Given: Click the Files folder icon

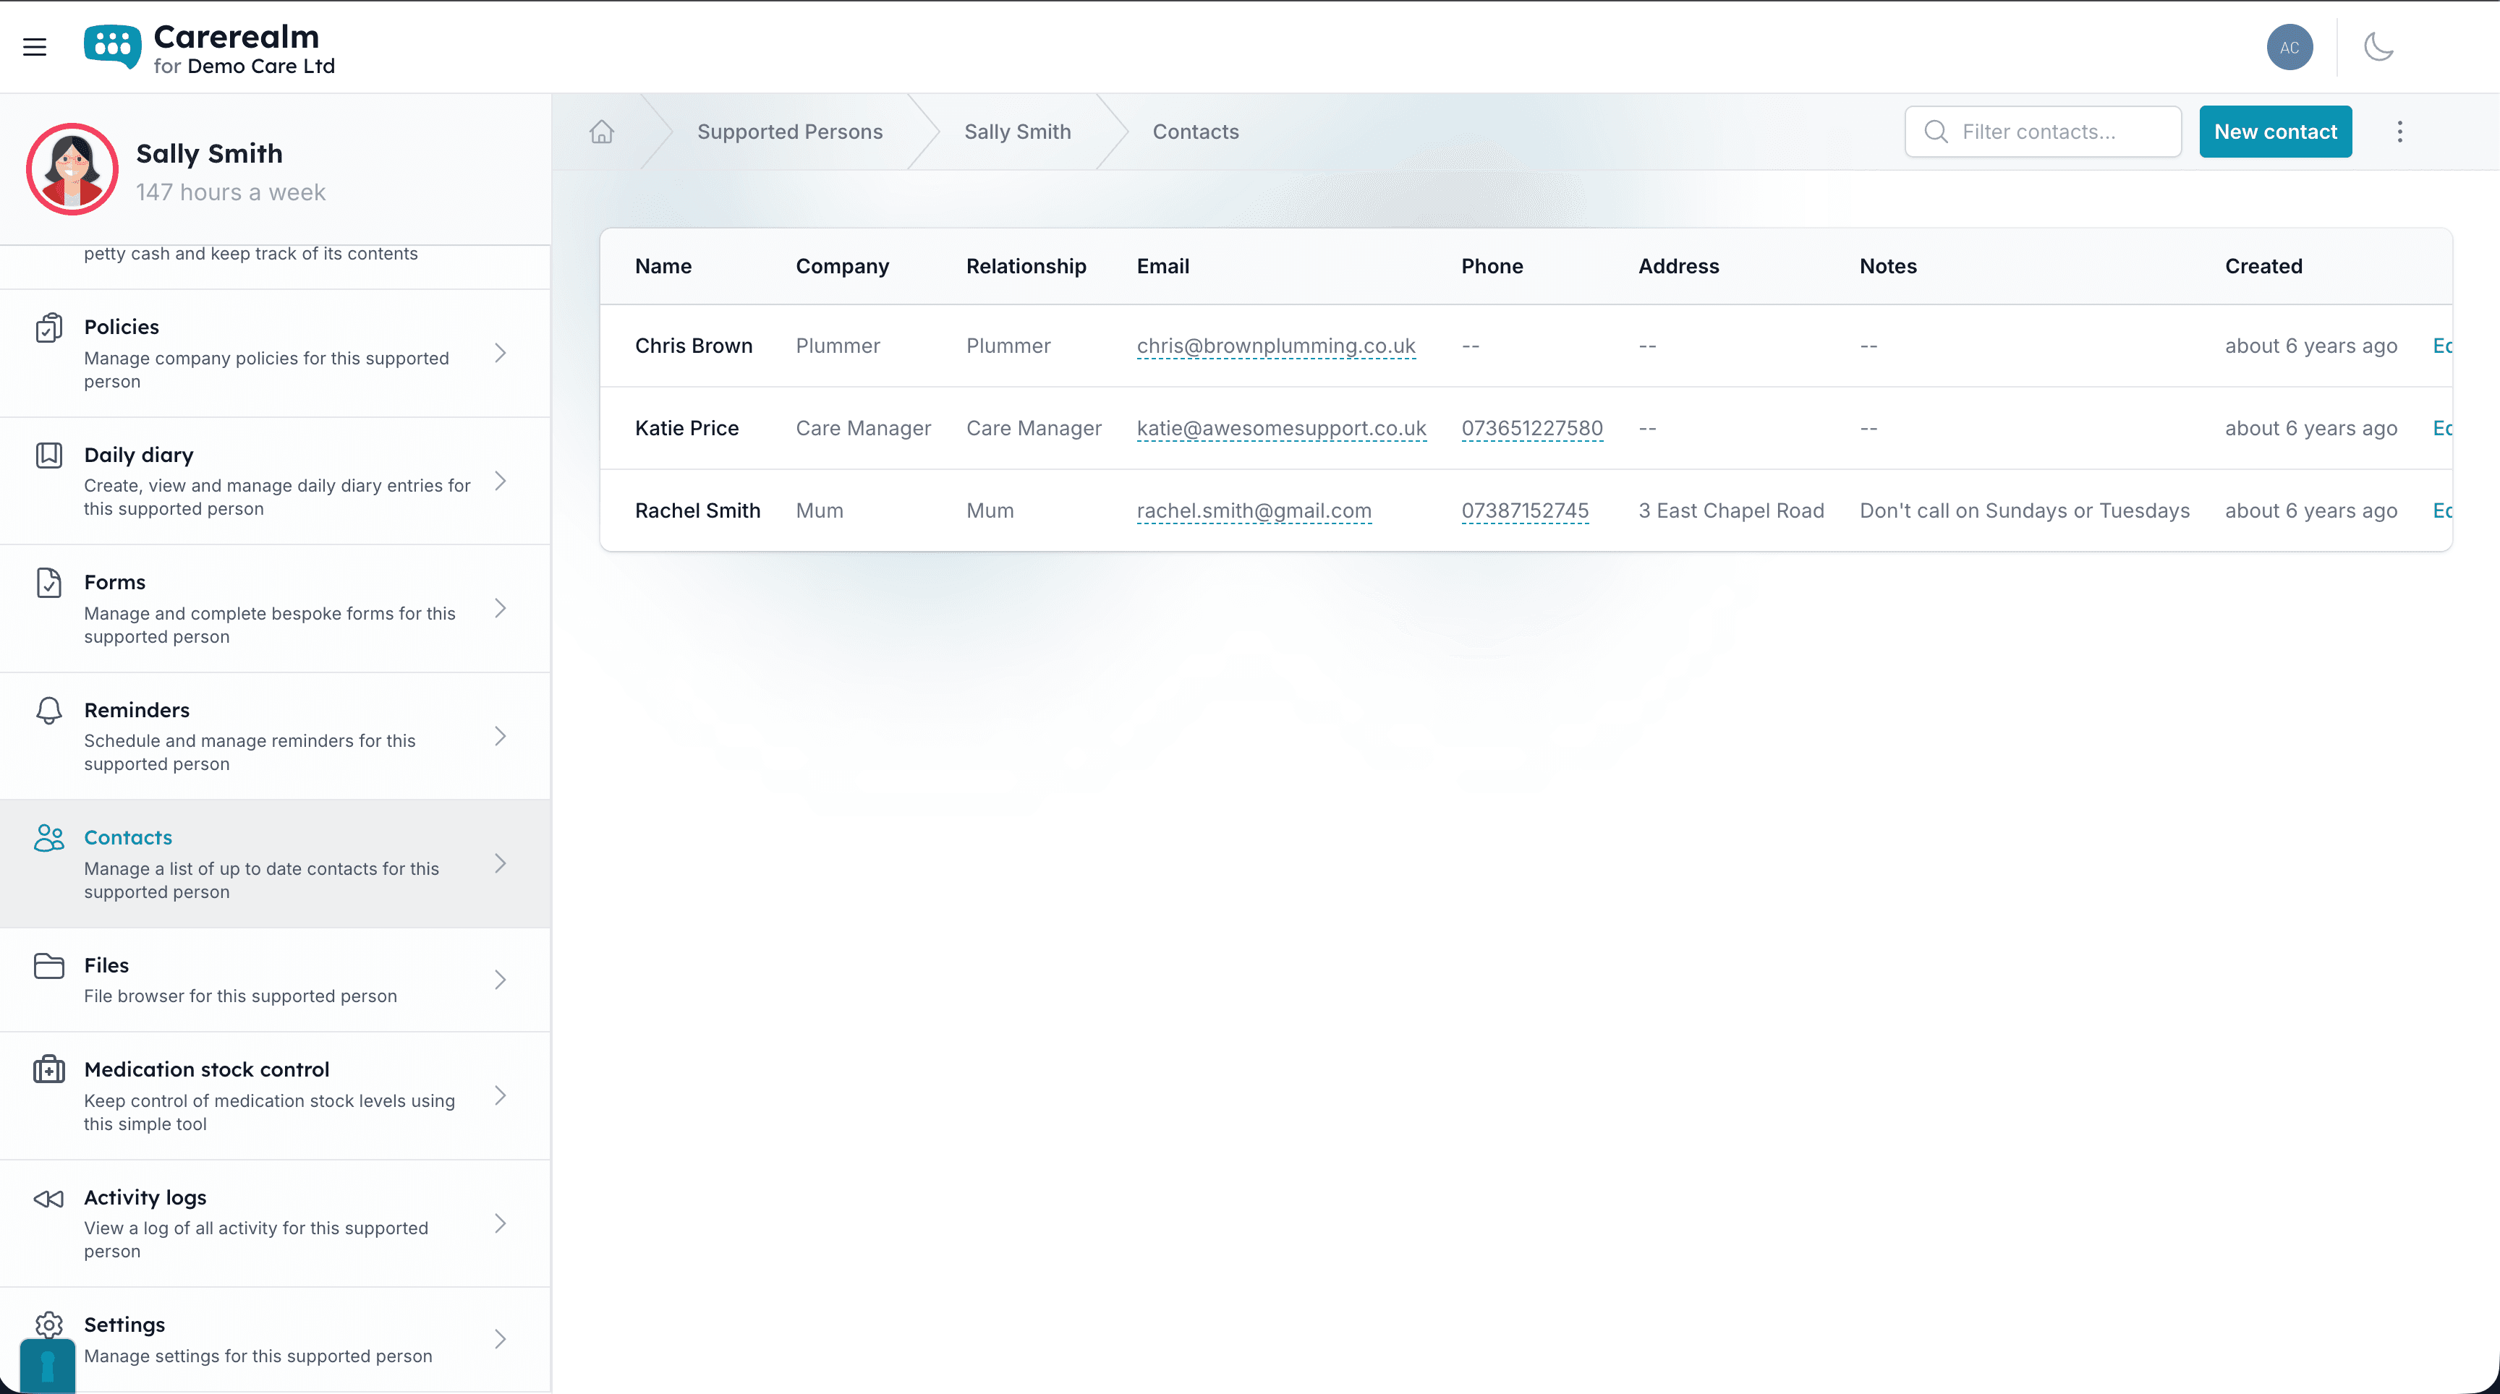Looking at the screenshot, I should pos(49,966).
